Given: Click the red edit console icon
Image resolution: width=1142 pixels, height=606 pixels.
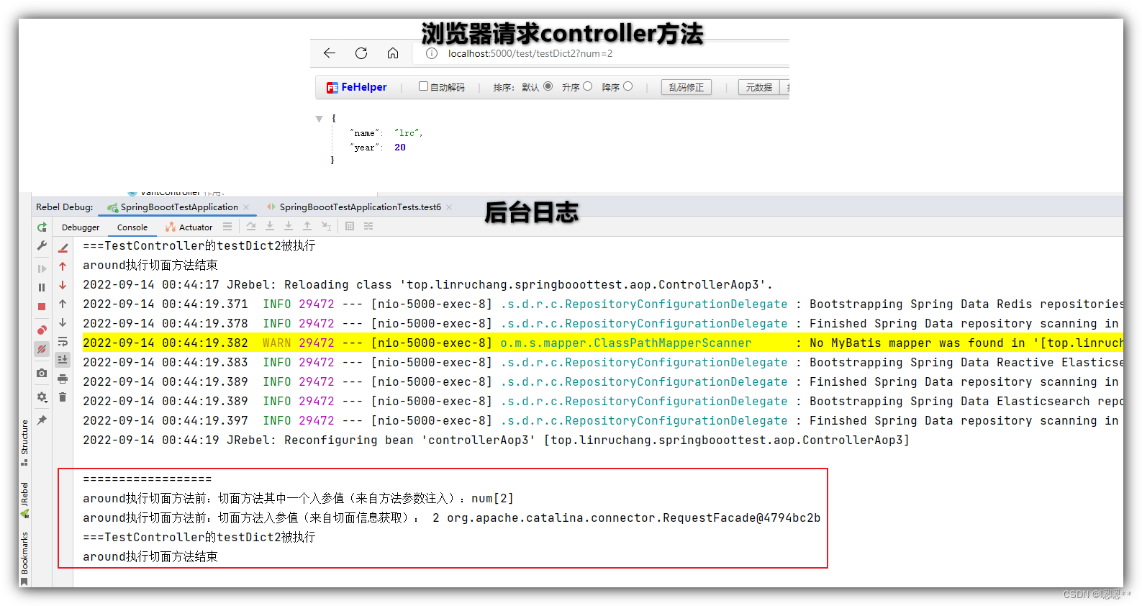Looking at the screenshot, I should point(63,248).
